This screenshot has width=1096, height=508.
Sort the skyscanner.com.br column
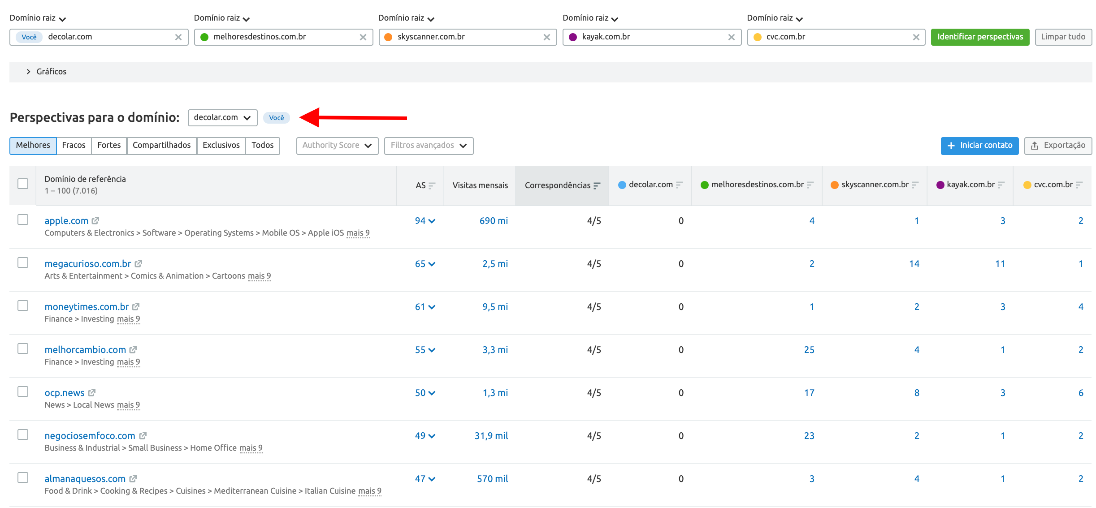click(915, 185)
